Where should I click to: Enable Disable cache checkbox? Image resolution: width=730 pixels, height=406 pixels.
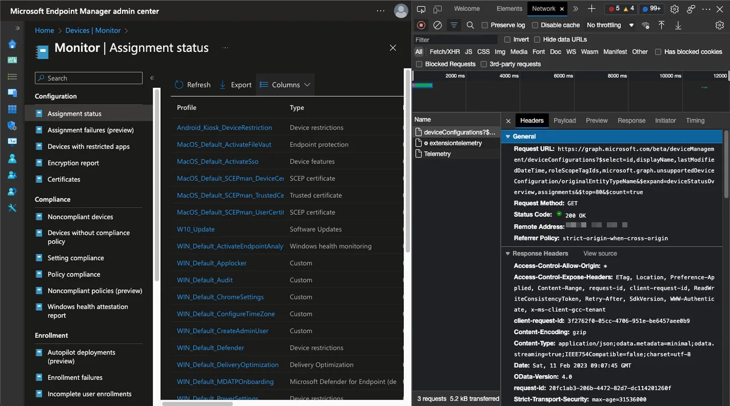(x=535, y=25)
